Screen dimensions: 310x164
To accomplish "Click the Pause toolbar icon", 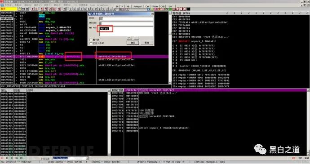I will [x=36, y=9].
